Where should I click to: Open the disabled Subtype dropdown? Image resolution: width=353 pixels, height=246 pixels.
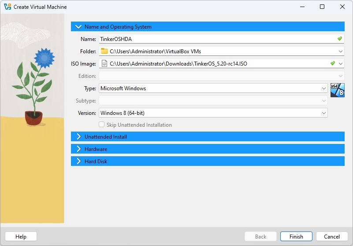point(213,100)
